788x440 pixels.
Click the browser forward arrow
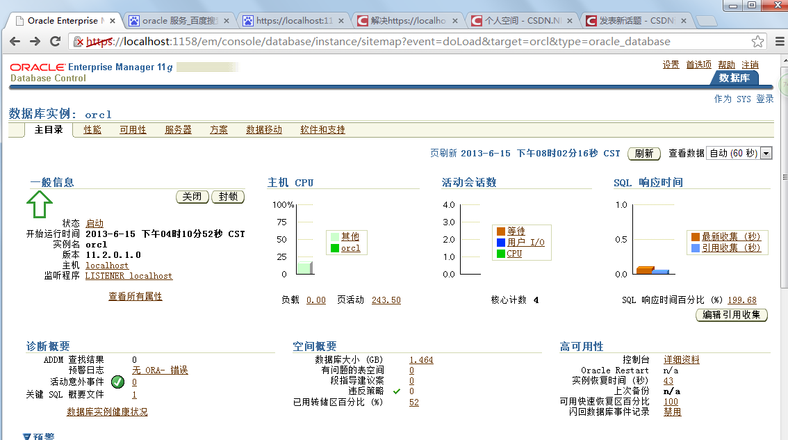pos(35,41)
